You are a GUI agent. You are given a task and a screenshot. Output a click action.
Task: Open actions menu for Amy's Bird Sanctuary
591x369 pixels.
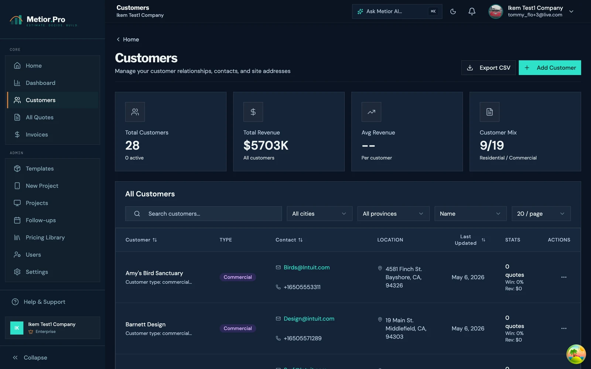(x=564, y=277)
